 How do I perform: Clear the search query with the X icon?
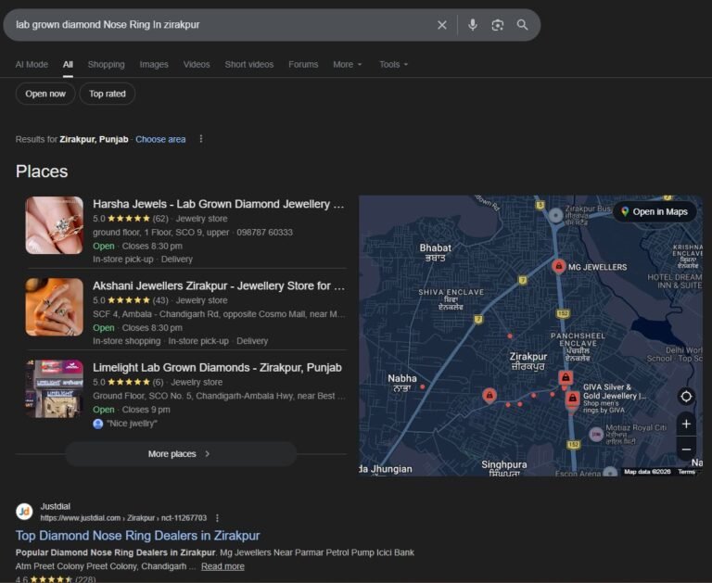coord(442,25)
